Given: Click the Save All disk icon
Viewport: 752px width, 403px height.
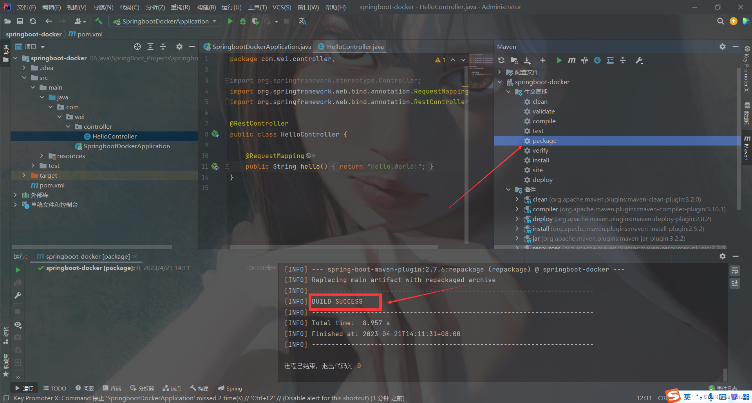Looking at the screenshot, I should [x=20, y=21].
